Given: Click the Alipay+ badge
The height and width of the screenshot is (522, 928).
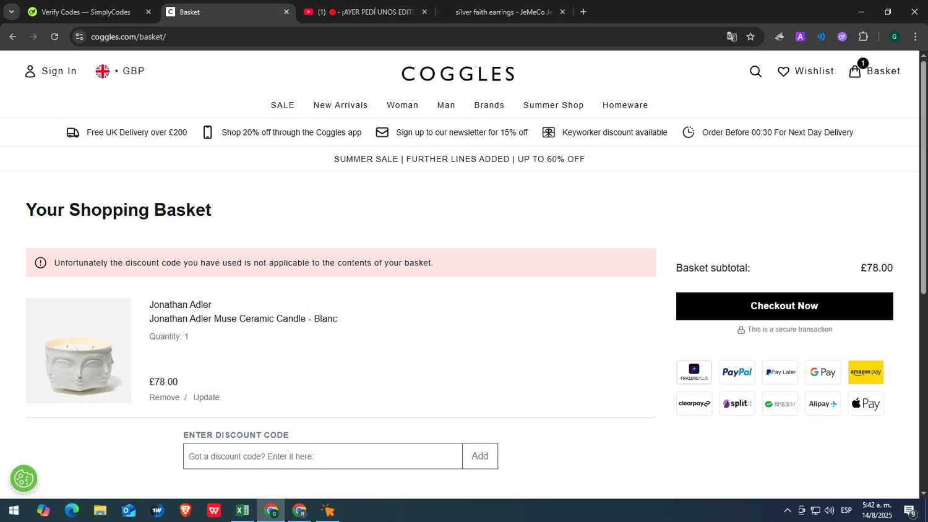Looking at the screenshot, I should [823, 404].
